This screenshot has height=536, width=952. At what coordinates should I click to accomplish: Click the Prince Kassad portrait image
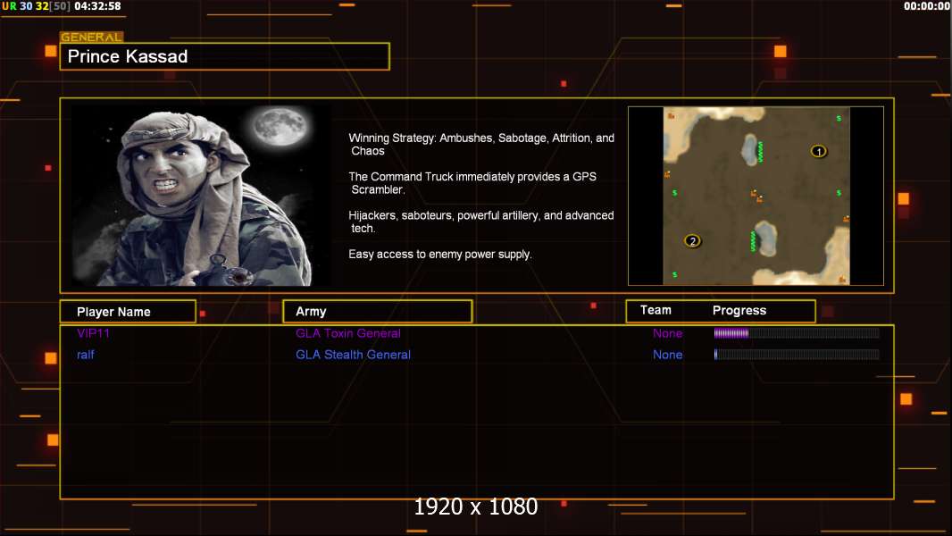coord(201,196)
